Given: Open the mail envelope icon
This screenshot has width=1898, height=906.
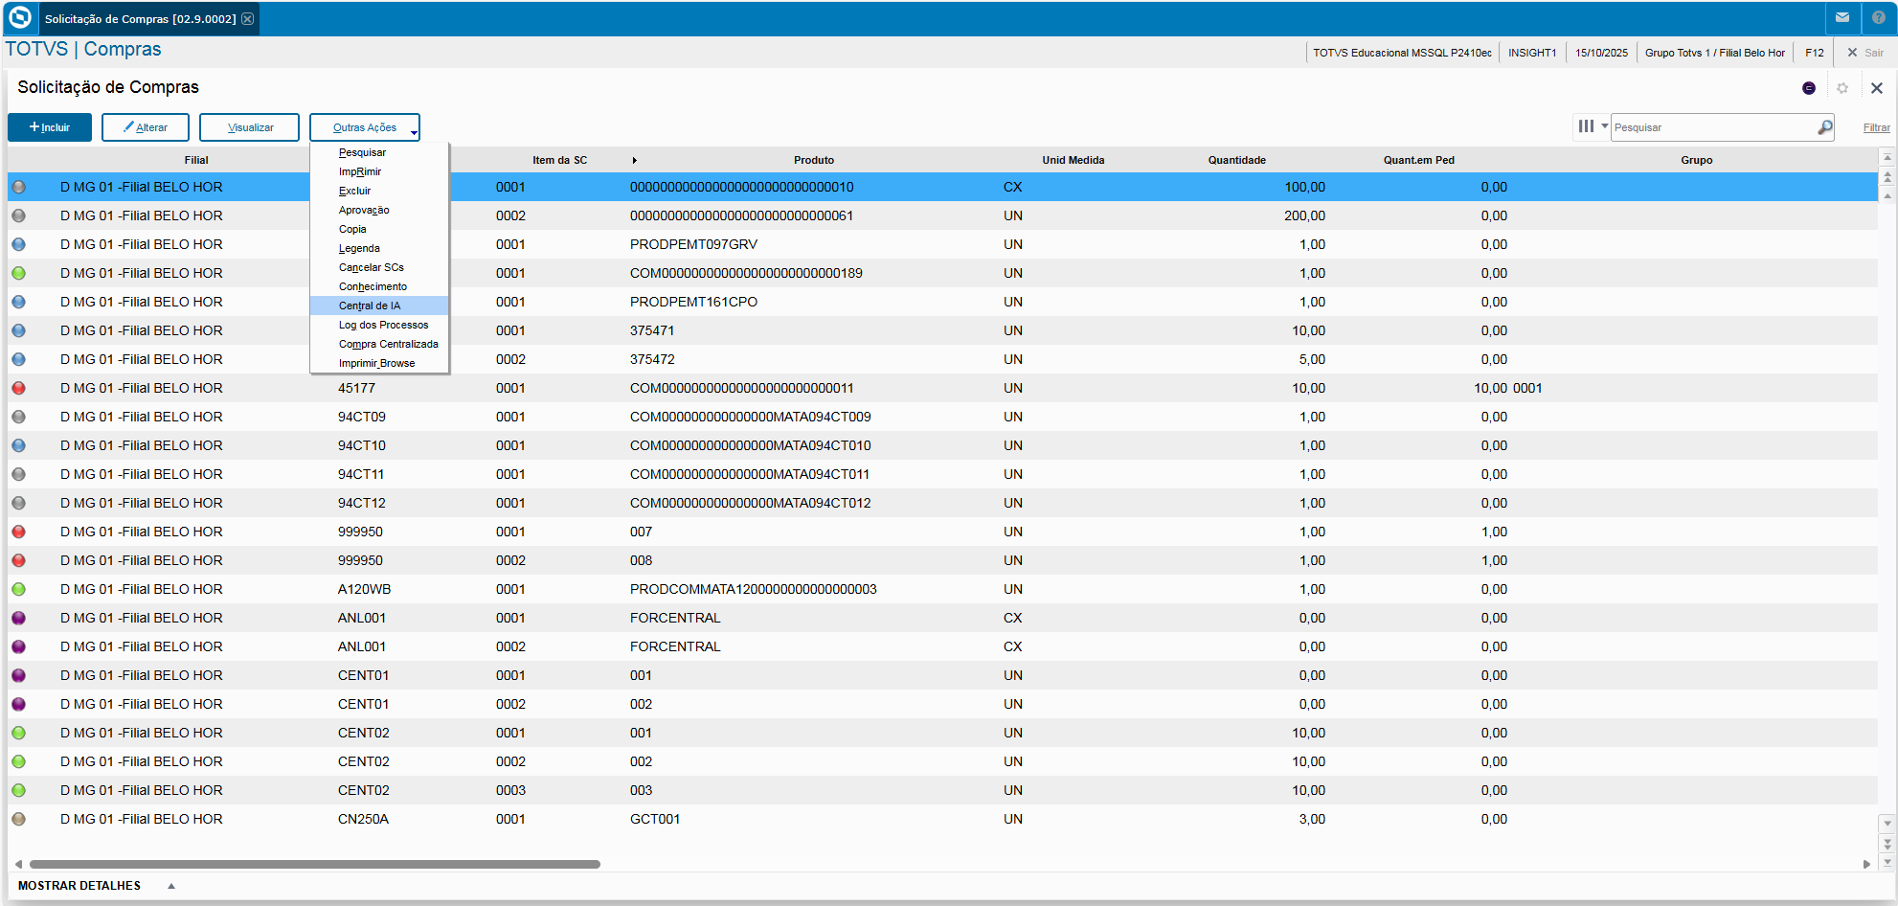Looking at the screenshot, I should [1842, 18].
